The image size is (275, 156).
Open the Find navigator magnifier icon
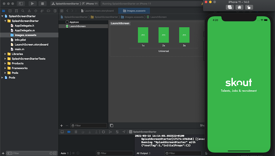(x=23, y=11)
